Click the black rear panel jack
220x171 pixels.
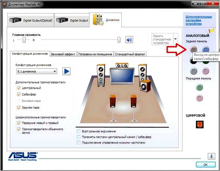tap(193, 60)
